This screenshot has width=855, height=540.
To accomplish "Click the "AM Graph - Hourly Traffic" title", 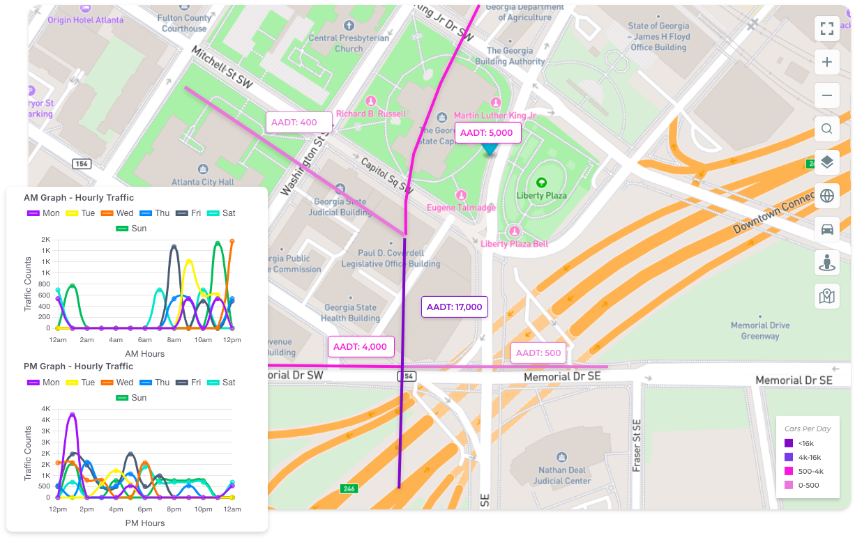I will point(79,198).
